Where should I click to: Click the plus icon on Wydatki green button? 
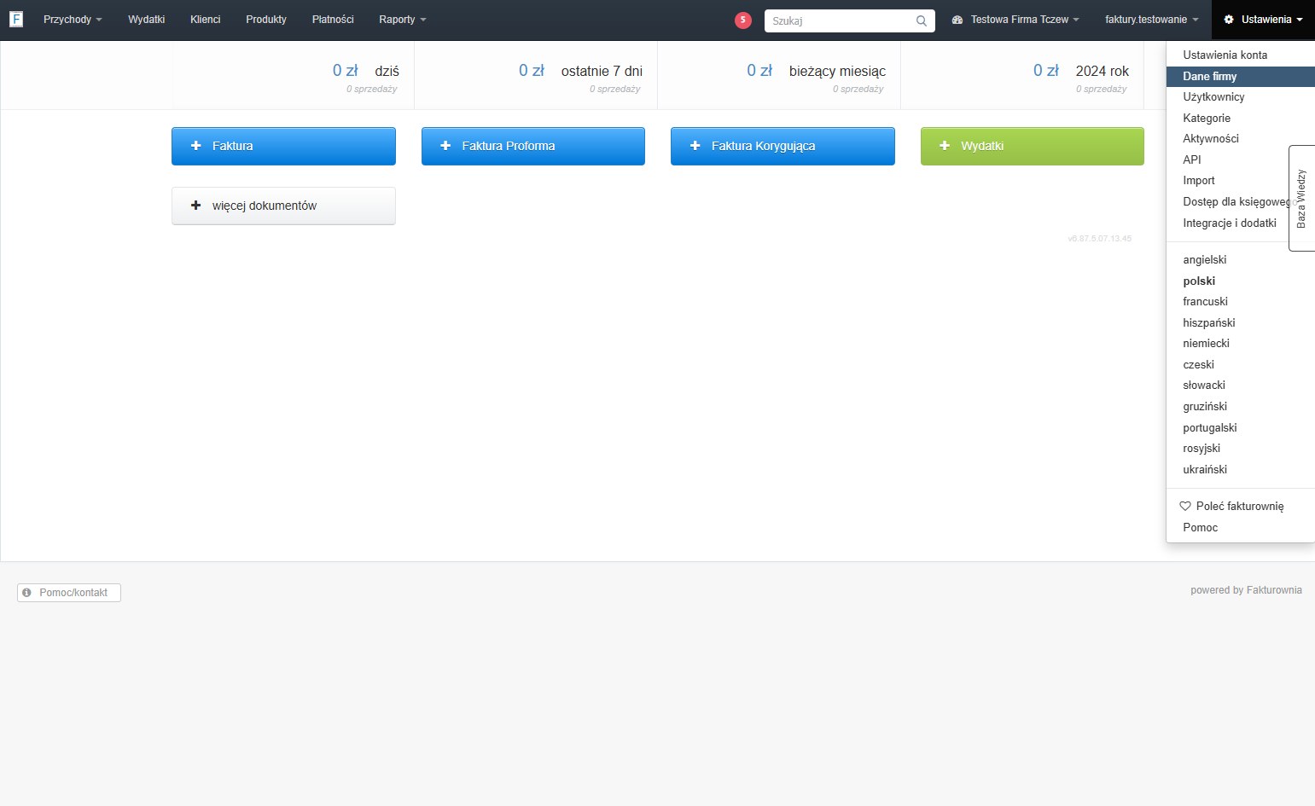[945, 146]
